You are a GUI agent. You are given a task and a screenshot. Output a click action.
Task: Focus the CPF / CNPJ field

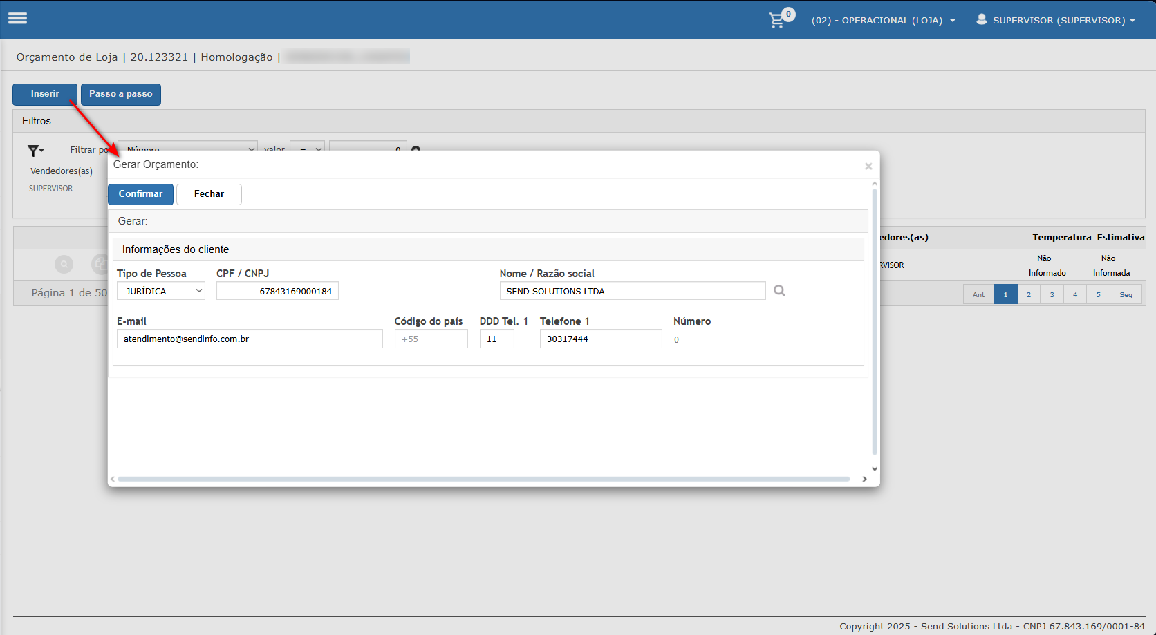tap(277, 291)
